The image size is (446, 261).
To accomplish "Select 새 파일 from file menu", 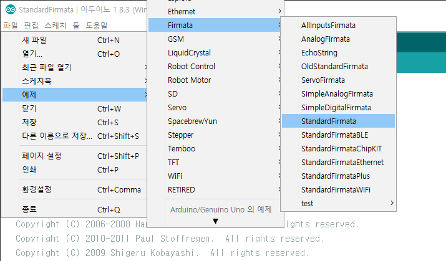I will [x=75, y=40].
